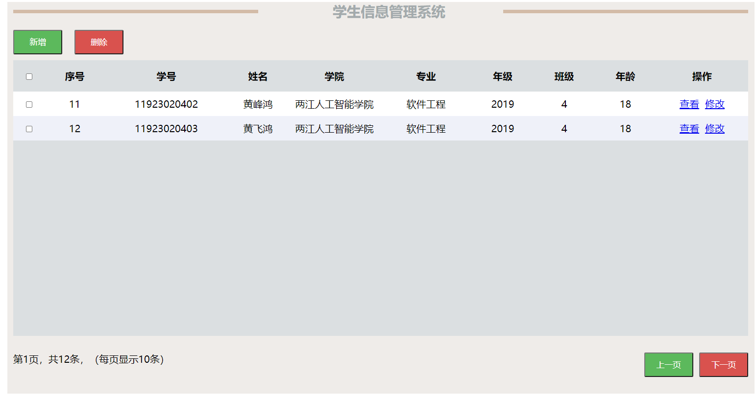Go to previous page with 上一页 button

point(668,364)
